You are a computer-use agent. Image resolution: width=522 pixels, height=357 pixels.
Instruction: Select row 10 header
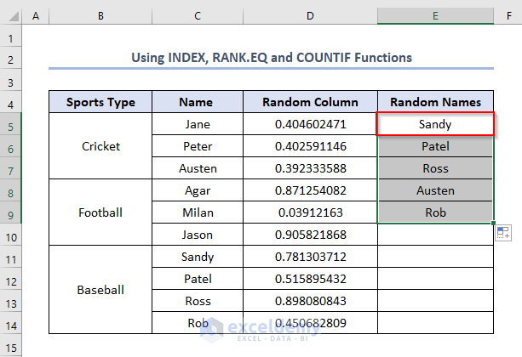click(x=11, y=235)
